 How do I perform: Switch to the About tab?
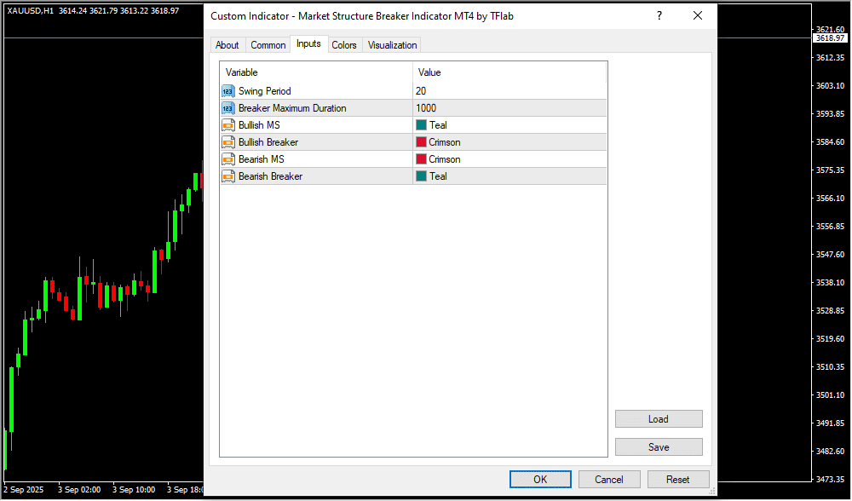click(x=227, y=45)
